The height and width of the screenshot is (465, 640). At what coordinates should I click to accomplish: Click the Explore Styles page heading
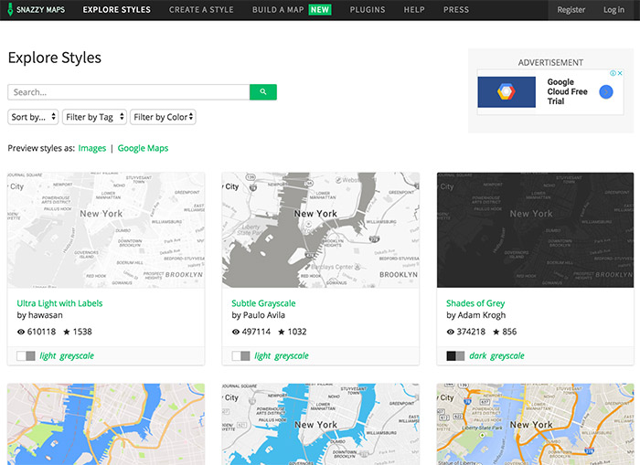coord(54,58)
